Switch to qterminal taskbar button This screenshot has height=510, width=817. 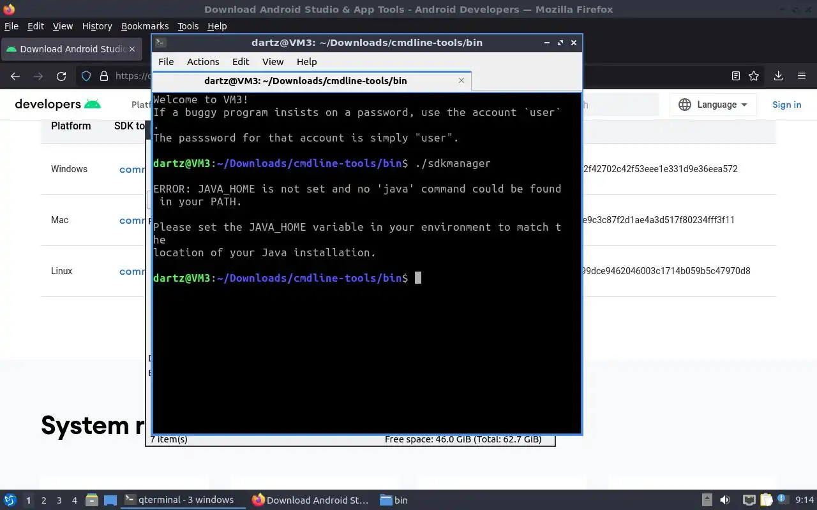182,500
